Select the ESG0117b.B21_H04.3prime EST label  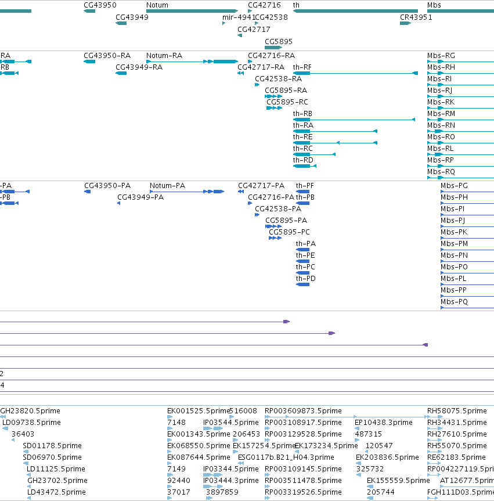tap(286, 457)
